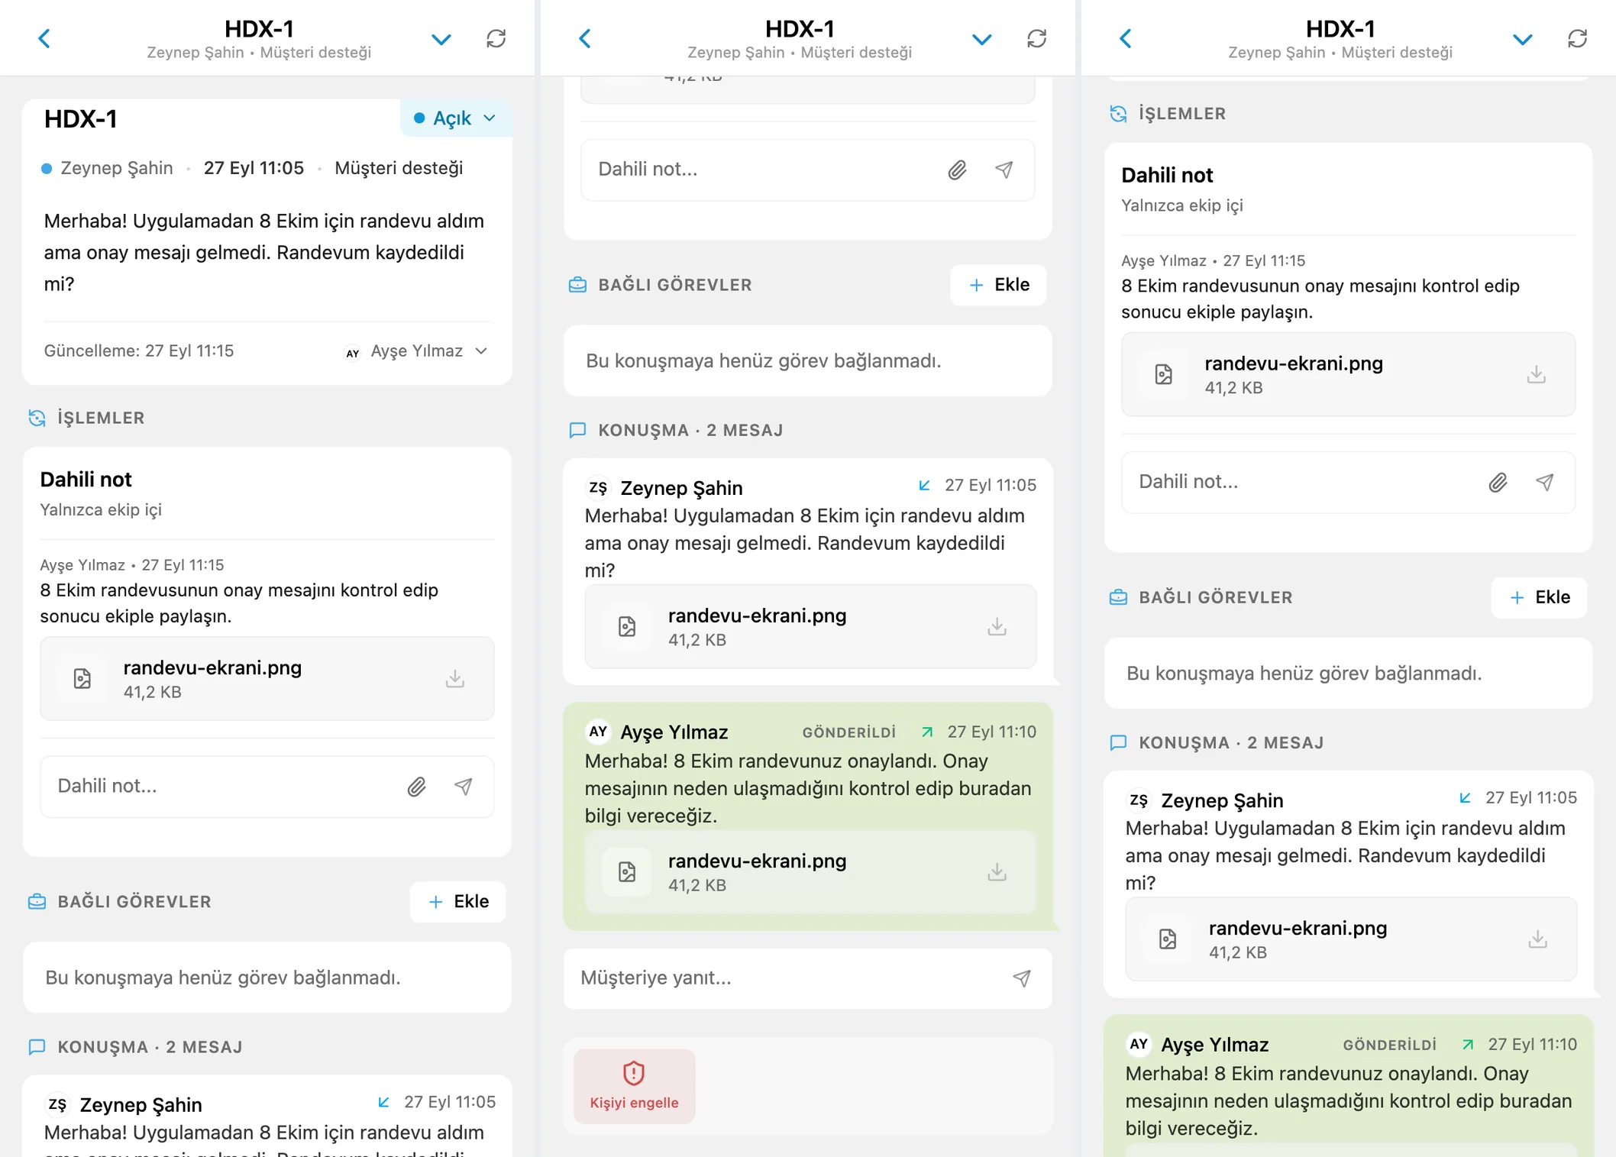Send internal note in left panel

click(x=464, y=787)
